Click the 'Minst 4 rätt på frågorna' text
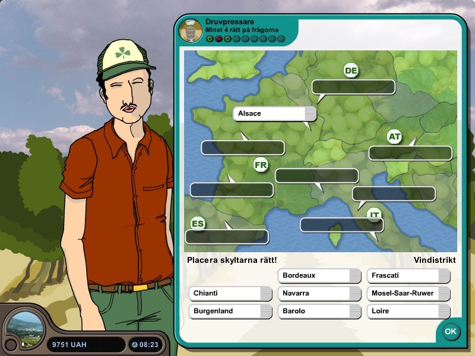The height and width of the screenshot is (356, 475). 242,30
